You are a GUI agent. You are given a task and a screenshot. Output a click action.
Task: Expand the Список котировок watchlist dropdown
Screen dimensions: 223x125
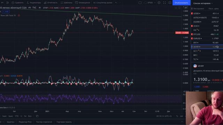(203, 3)
